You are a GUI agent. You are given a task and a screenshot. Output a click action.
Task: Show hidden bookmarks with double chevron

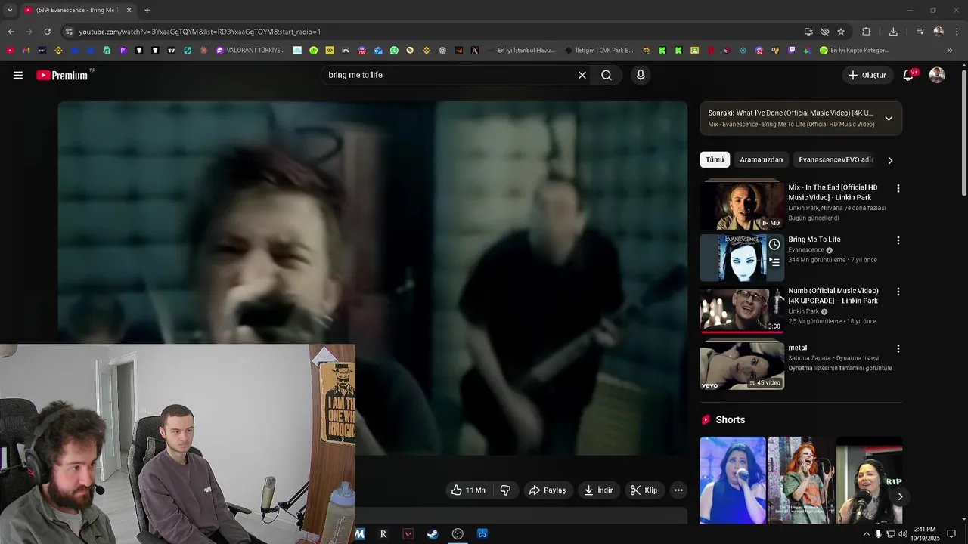click(x=950, y=51)
